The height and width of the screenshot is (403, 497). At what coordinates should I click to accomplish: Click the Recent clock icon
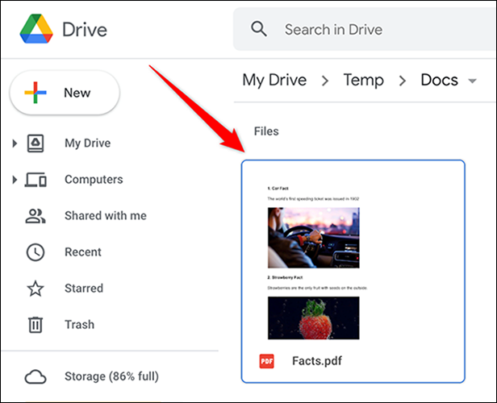[35, 252]
